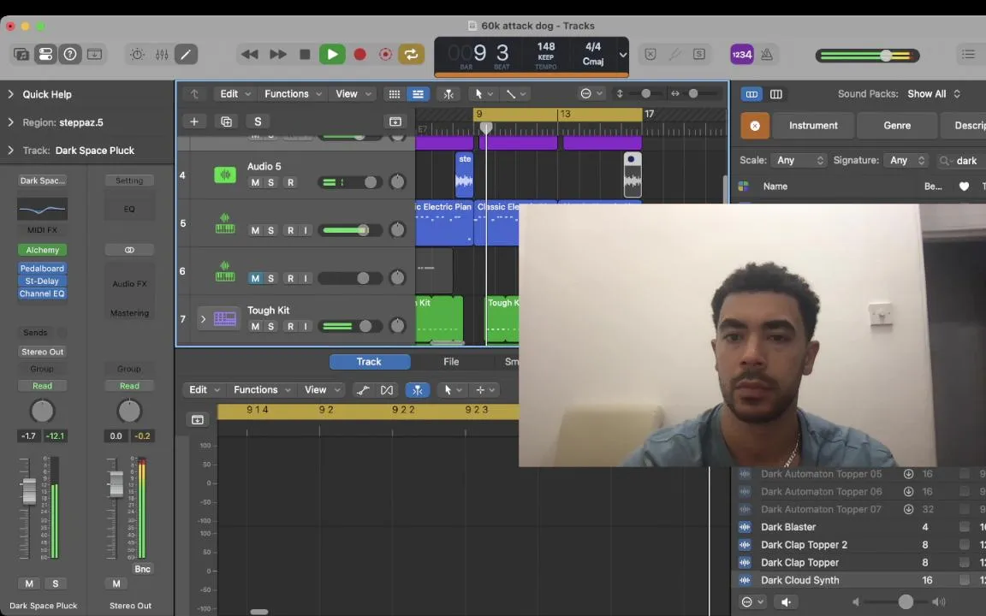Image resolution: width=986 pixels, height=616 pixels.
Task: Open the editor Edit menu
Action: point(205,390)
